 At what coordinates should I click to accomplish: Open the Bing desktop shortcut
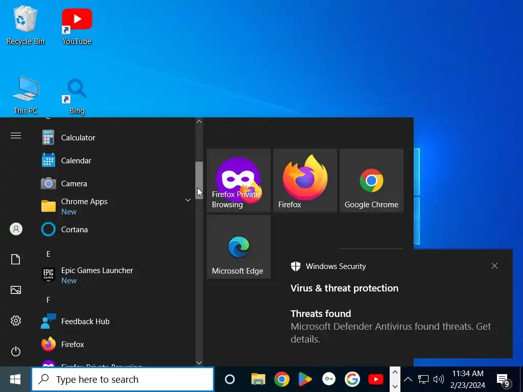coord(77,96)
